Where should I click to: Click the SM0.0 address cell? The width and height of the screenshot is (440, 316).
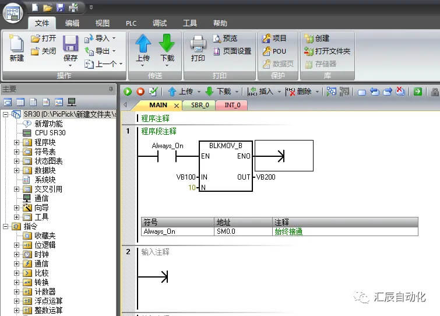(x=243, y=231)
